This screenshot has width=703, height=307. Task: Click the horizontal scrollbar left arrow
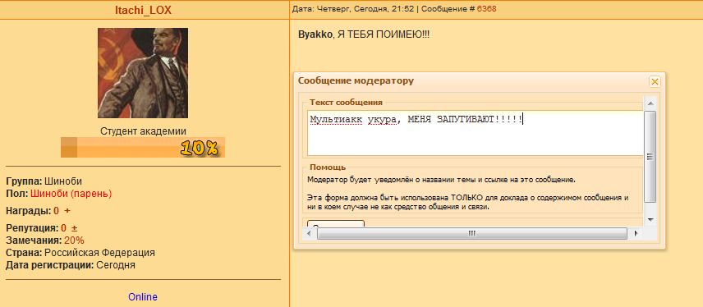click(x=309, y=233)
